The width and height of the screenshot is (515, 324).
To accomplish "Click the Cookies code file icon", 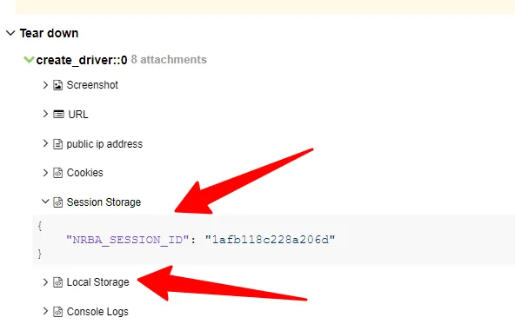I will pos(57,173).
